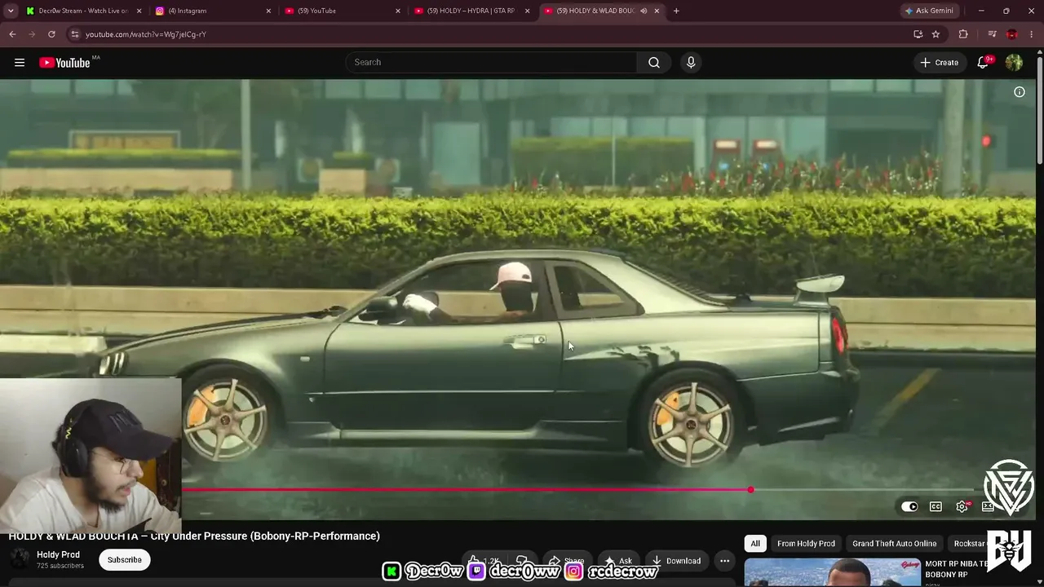Switch to the Instagram tab
1044x587 pixels.
[x=213, y=11]
